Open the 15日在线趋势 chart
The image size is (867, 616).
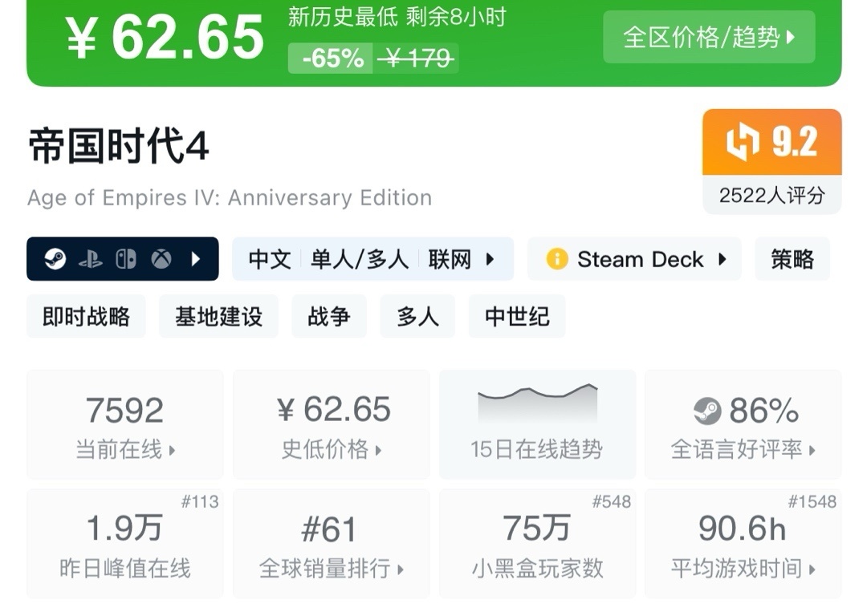point(537,424)
